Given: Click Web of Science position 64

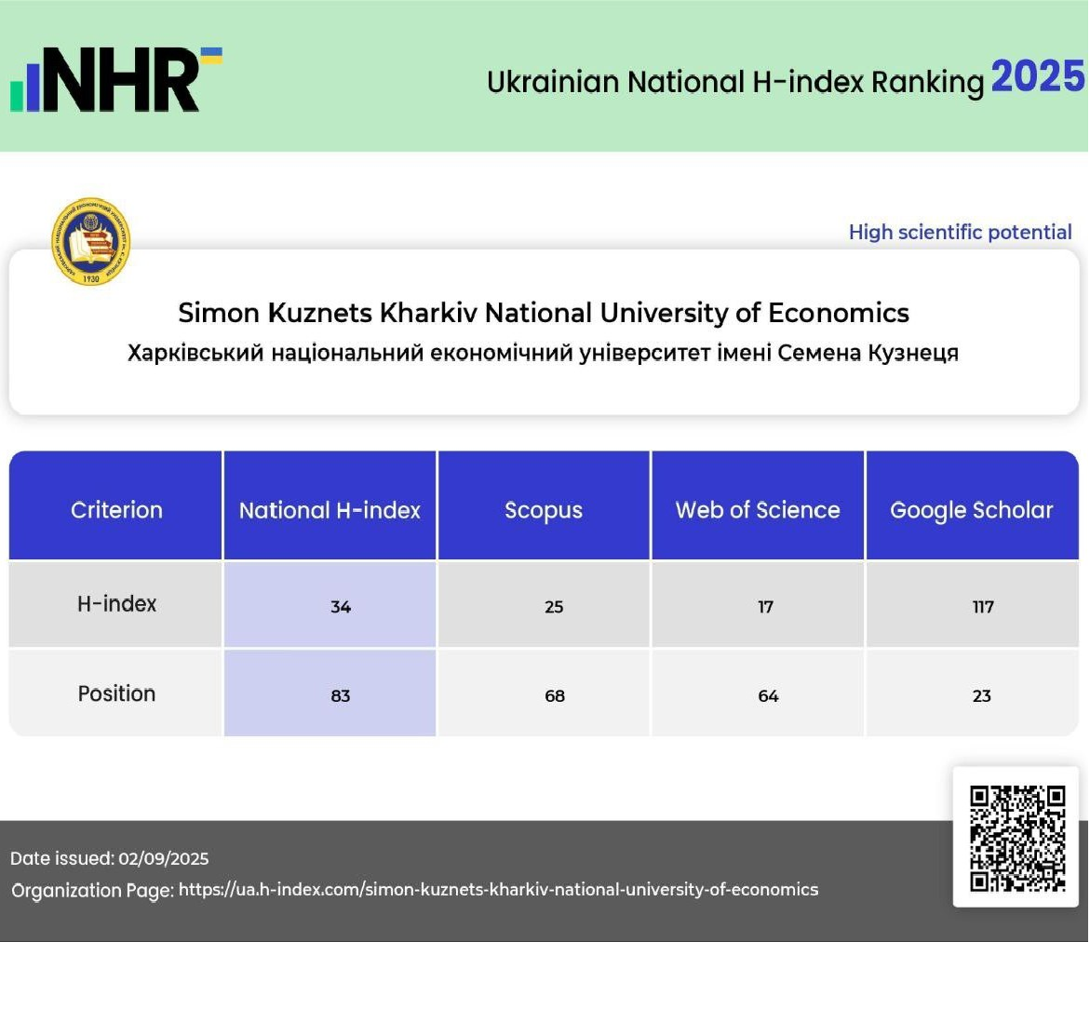Looking at the screenshot, I should point(768,696).
